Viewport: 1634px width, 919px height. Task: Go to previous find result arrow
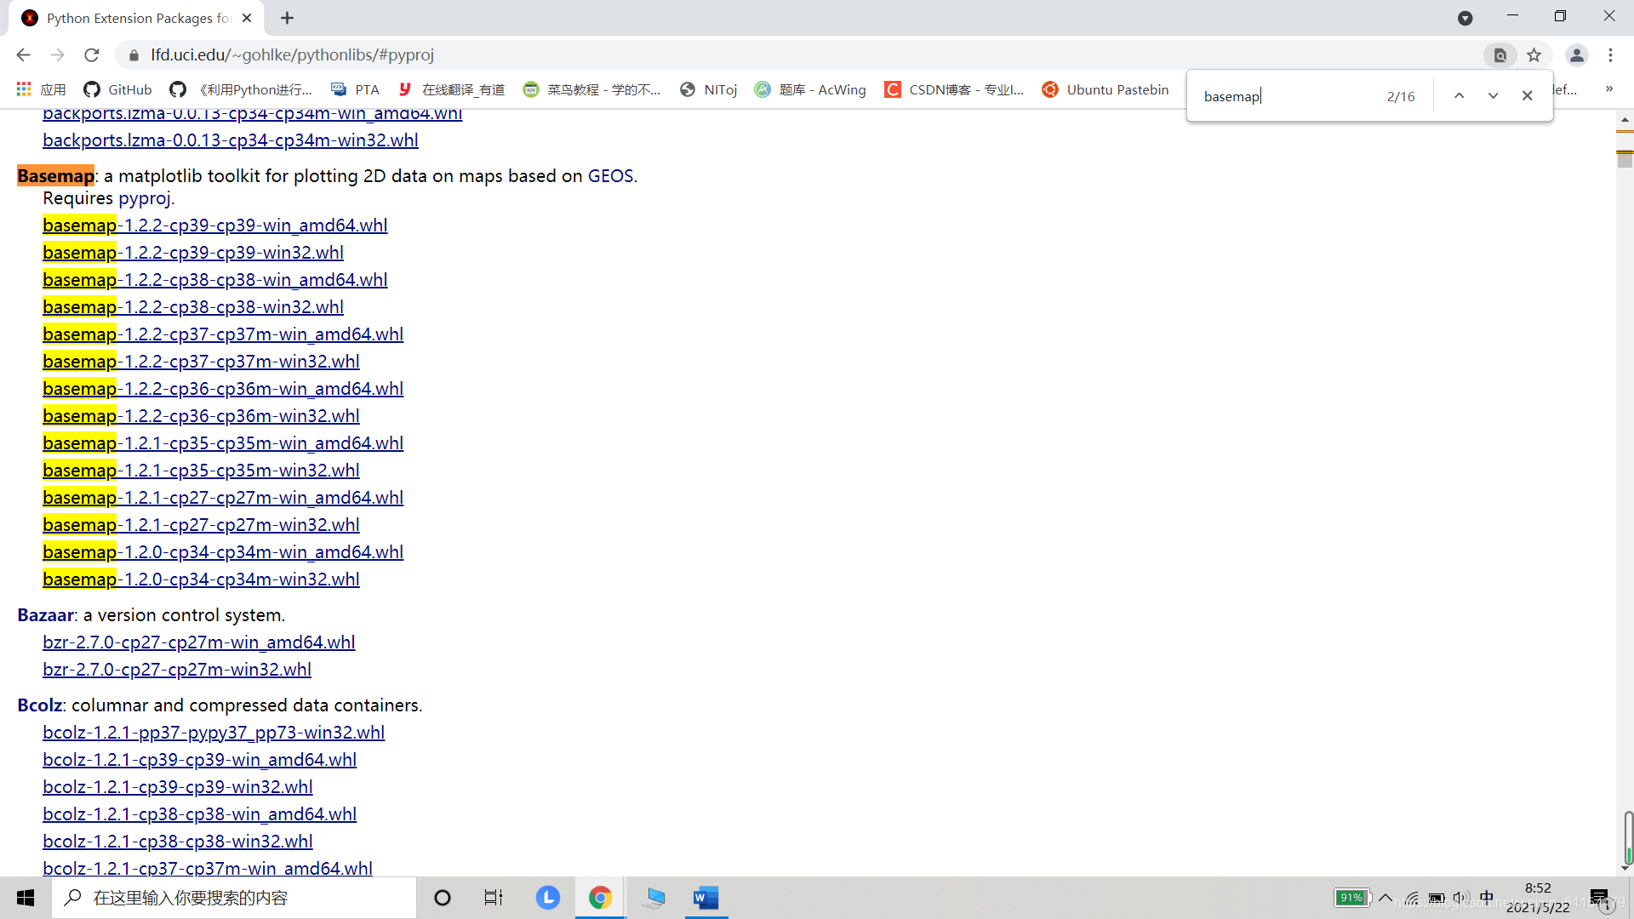tap(1459, 96)
